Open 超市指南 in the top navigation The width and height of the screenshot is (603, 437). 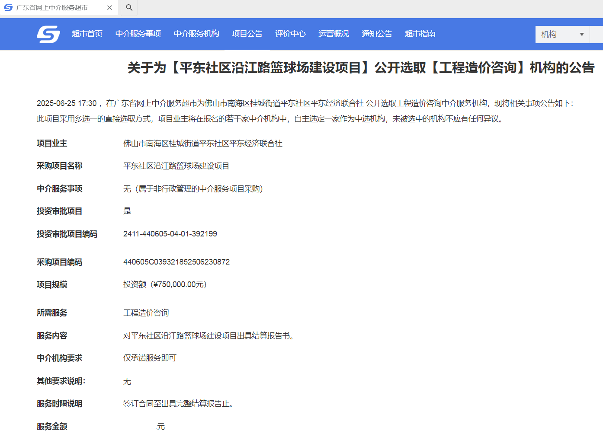(x=420, y=34)
